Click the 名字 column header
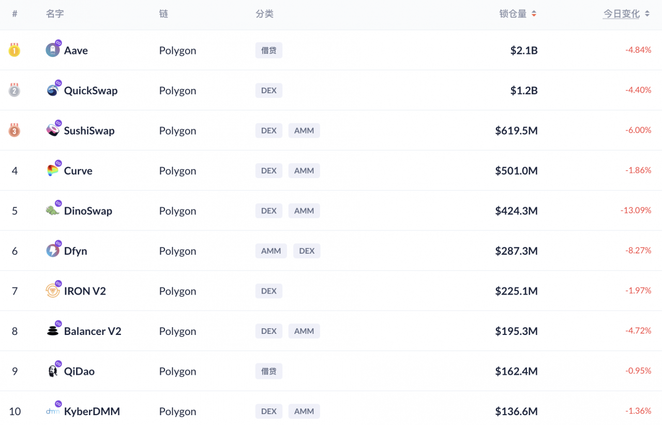 click(x=55, y=14)
